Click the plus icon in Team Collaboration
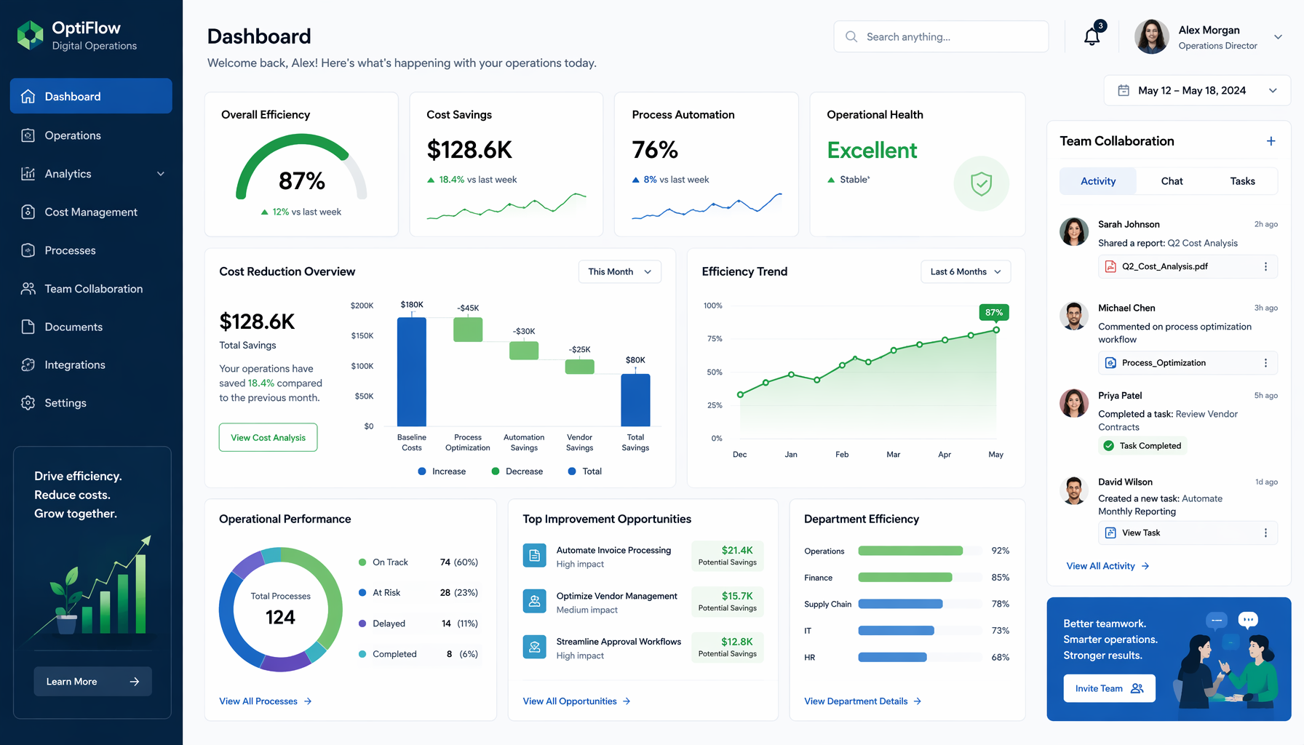Image resolution: width=1304 pixels, height=745 pixels. pos(1271,141)
